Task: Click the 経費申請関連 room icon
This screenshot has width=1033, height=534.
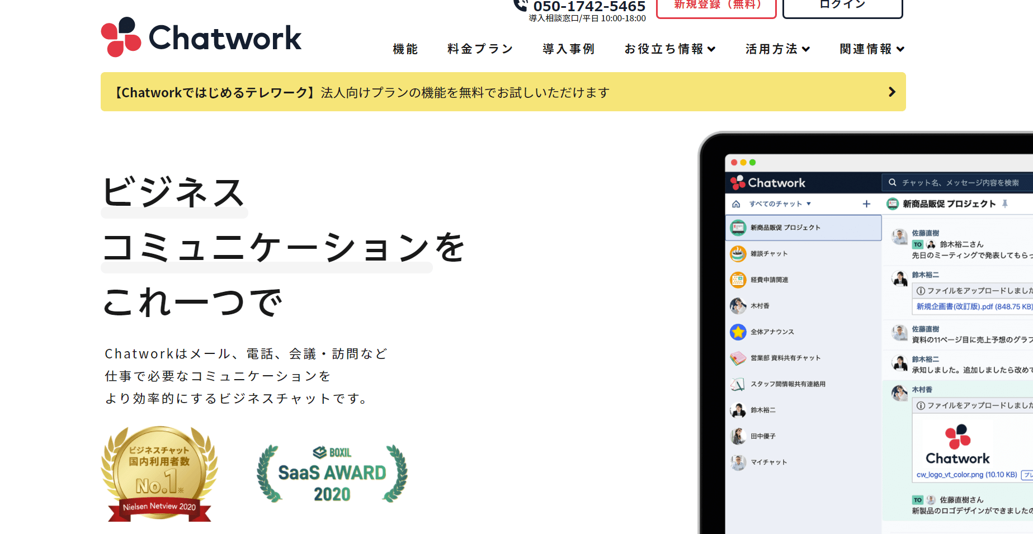Action: pos(738,280)
